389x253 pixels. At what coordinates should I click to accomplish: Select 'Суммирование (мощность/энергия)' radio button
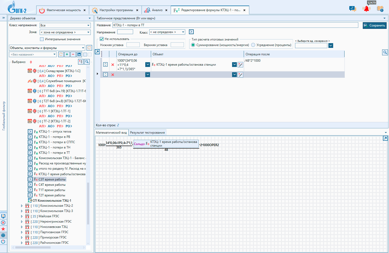point(193,45)
